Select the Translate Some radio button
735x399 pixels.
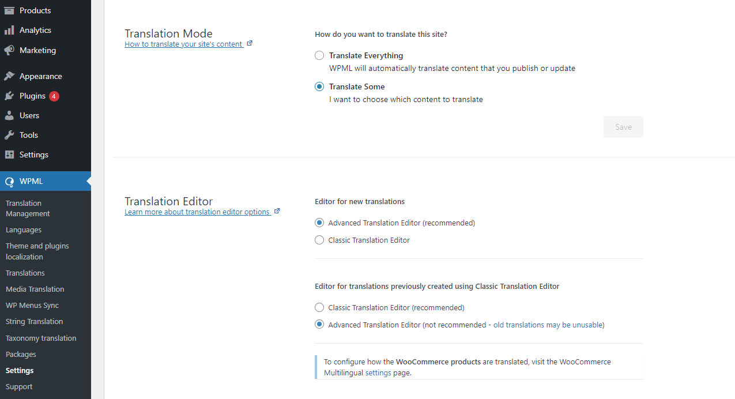coord(319,87)
